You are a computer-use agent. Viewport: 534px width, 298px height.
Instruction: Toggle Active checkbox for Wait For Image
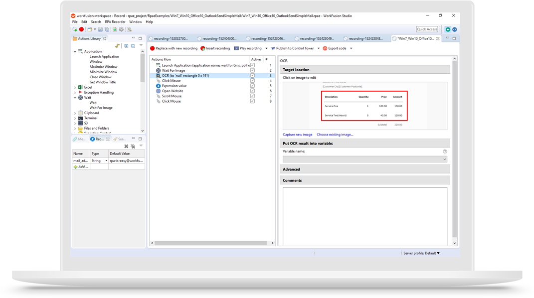point(252,70)
